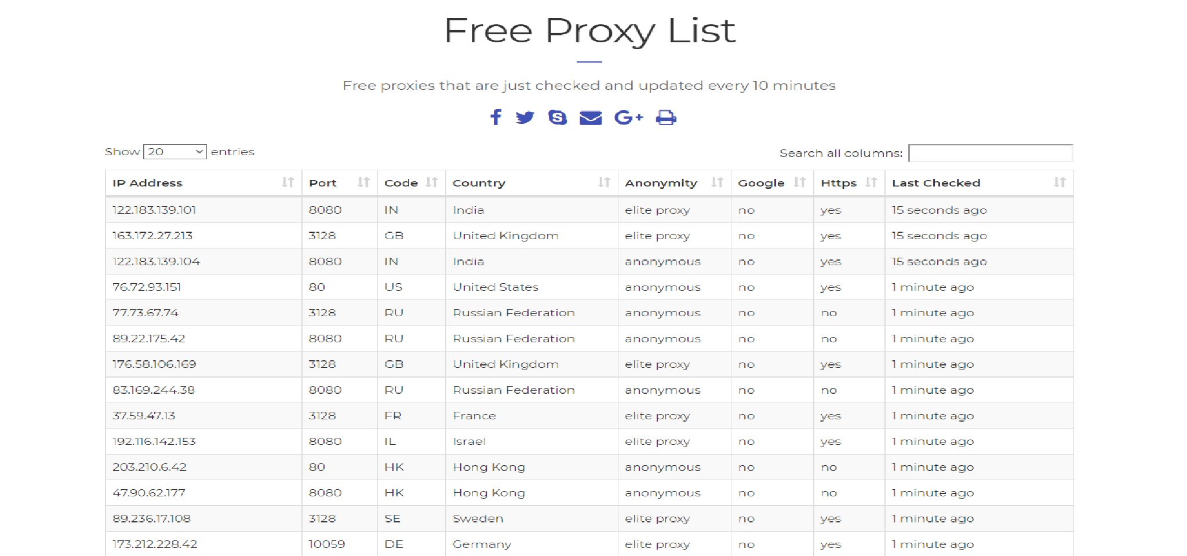Viewport: 1187px width, 556px height.
Task: Click the Code column sort icon
Action: coord(432,182)
